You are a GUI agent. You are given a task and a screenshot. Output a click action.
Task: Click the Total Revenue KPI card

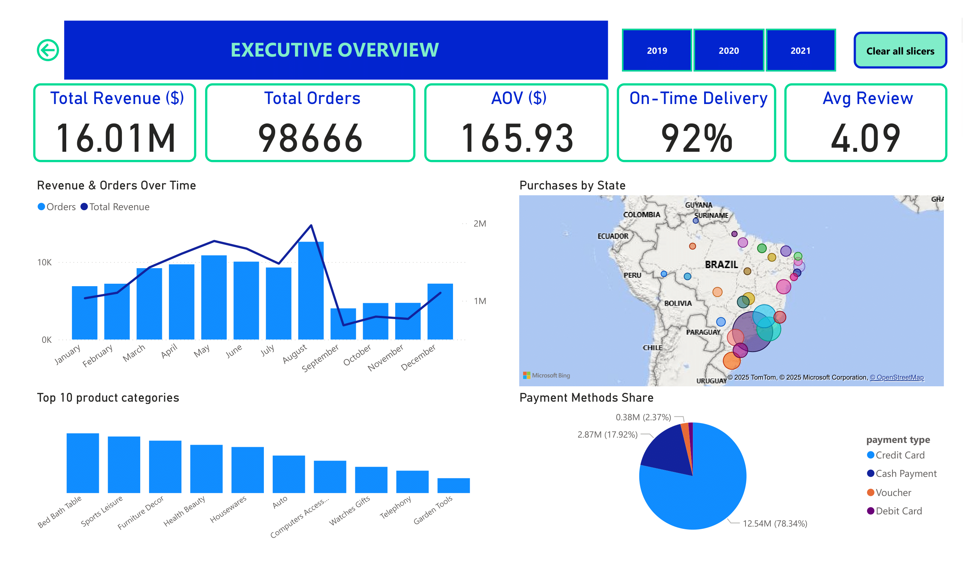point(115,122)
